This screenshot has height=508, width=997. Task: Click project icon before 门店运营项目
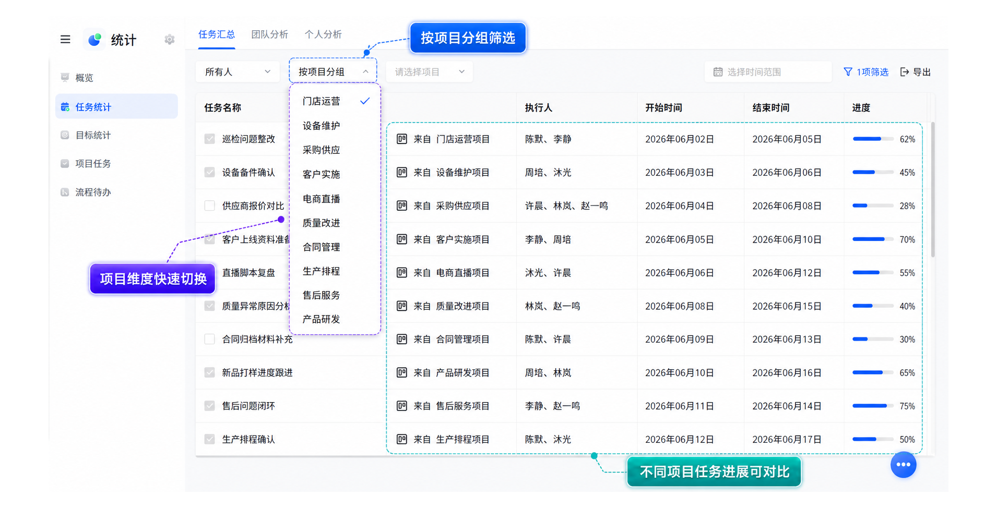401,139
